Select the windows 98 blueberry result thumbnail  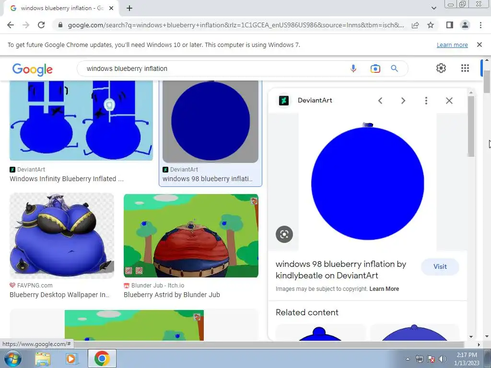(210, 121)
